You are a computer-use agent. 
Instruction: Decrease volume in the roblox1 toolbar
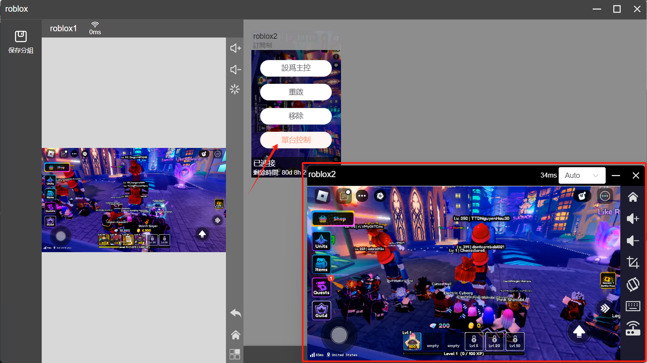tap(236, 70)
